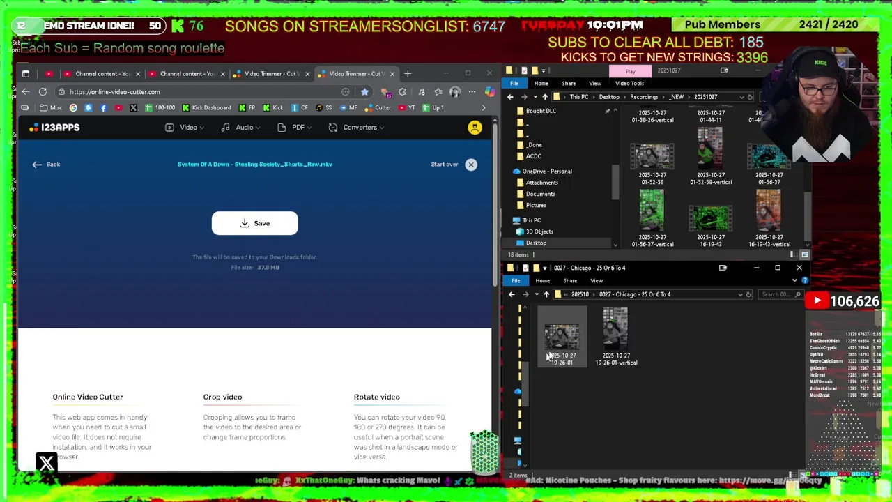
Task: Open the Cutter bookmark
Action: [x=378, y=108]
